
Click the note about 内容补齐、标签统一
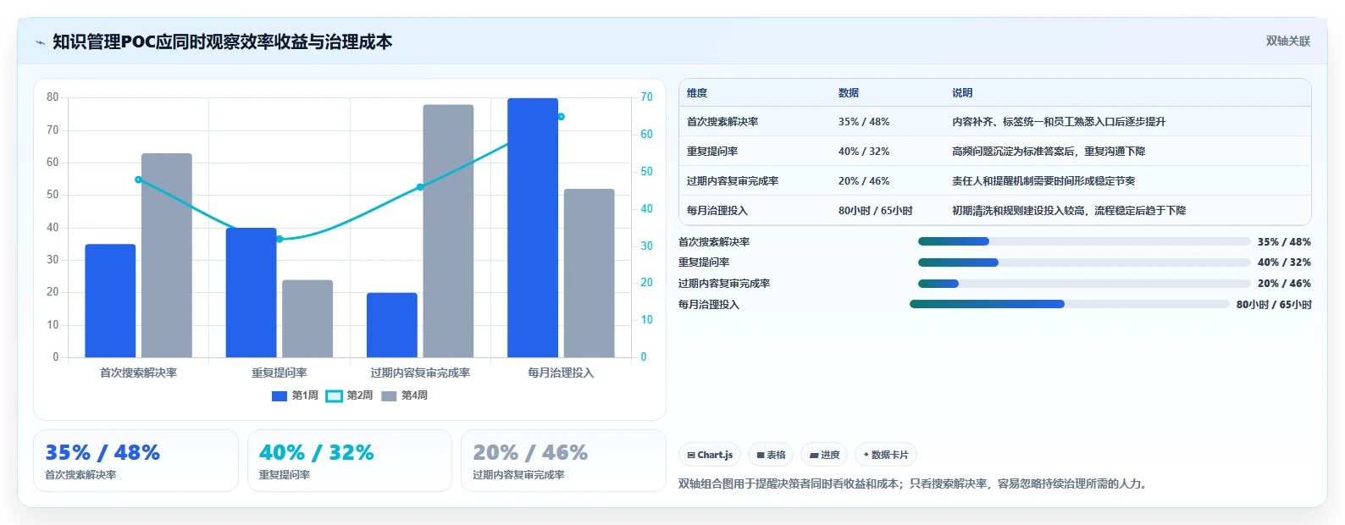[1059, 122]
